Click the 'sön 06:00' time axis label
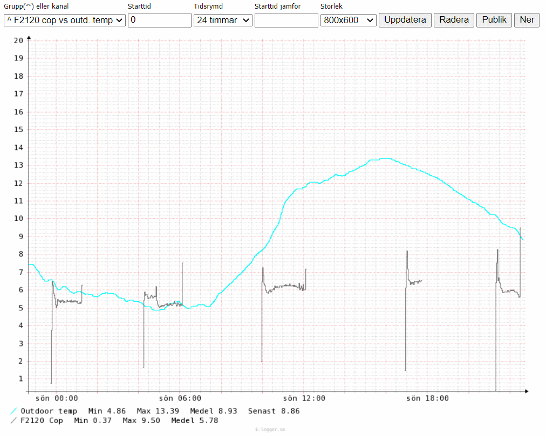 pos(180,399)
